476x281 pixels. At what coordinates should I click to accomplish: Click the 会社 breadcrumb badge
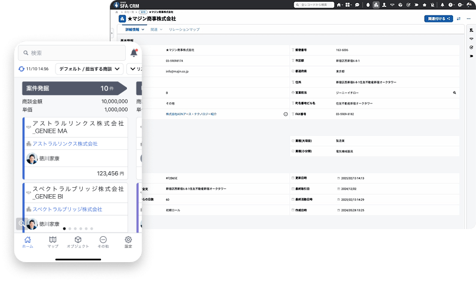point(144,12)
